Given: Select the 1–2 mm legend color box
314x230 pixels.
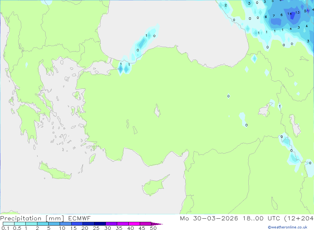Looking at the screenshot, I should 31,224.
